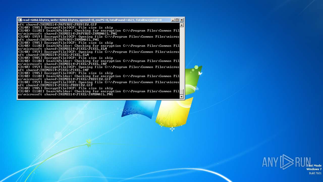Open the console window's system menu icon
This screenshot has width=323, height=182.
pyautogui.click(x=20, y=20)
